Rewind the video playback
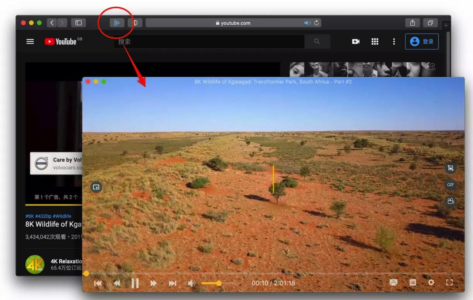The image size is (473, 300). click(117, 283)
